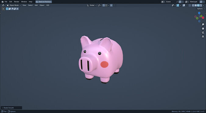
Task: Open the shading options dropdown
Action: 204,5
